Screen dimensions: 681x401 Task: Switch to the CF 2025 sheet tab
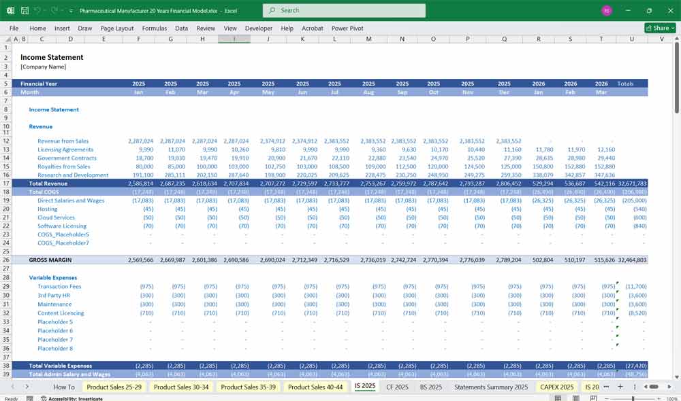click(397, 387)
